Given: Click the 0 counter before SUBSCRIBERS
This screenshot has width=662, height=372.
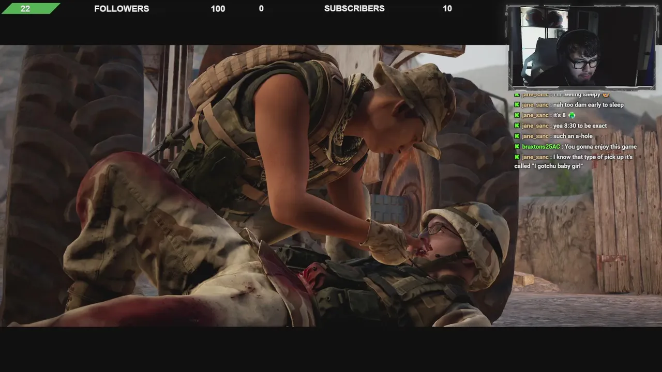Looking at the screenshot, I should point(261,8).
